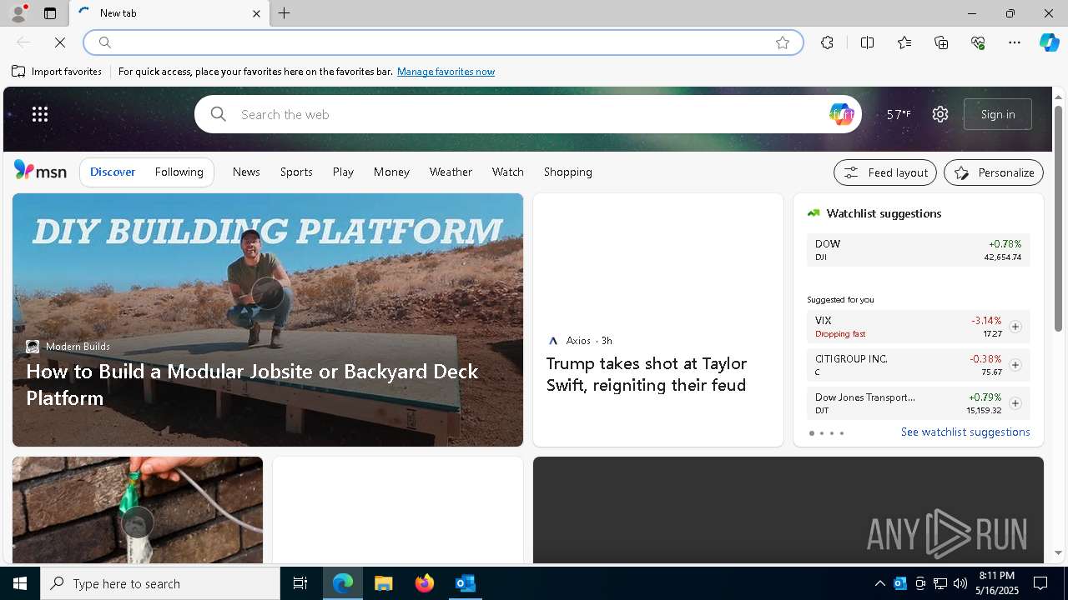Screen dimensions: 1068x600
Task: Open Browser essentials icon
Action: click(978, 42)
